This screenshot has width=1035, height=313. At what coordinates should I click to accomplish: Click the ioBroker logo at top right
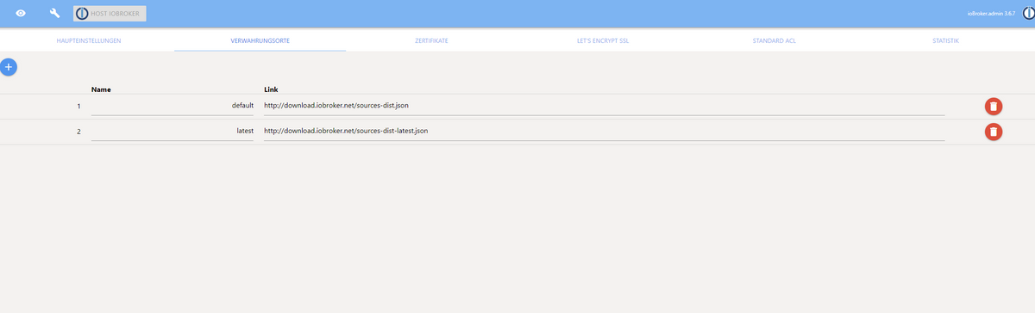point(1028,13)
